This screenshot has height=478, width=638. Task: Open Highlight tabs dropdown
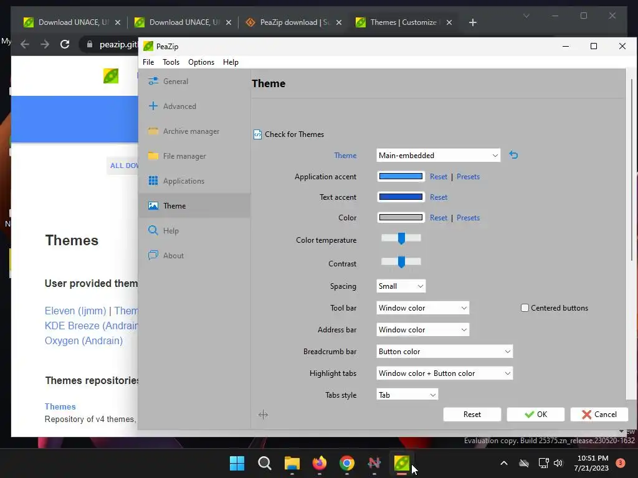(x=444, y=373)
